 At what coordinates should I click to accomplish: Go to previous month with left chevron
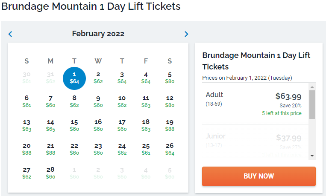[11, 34]
